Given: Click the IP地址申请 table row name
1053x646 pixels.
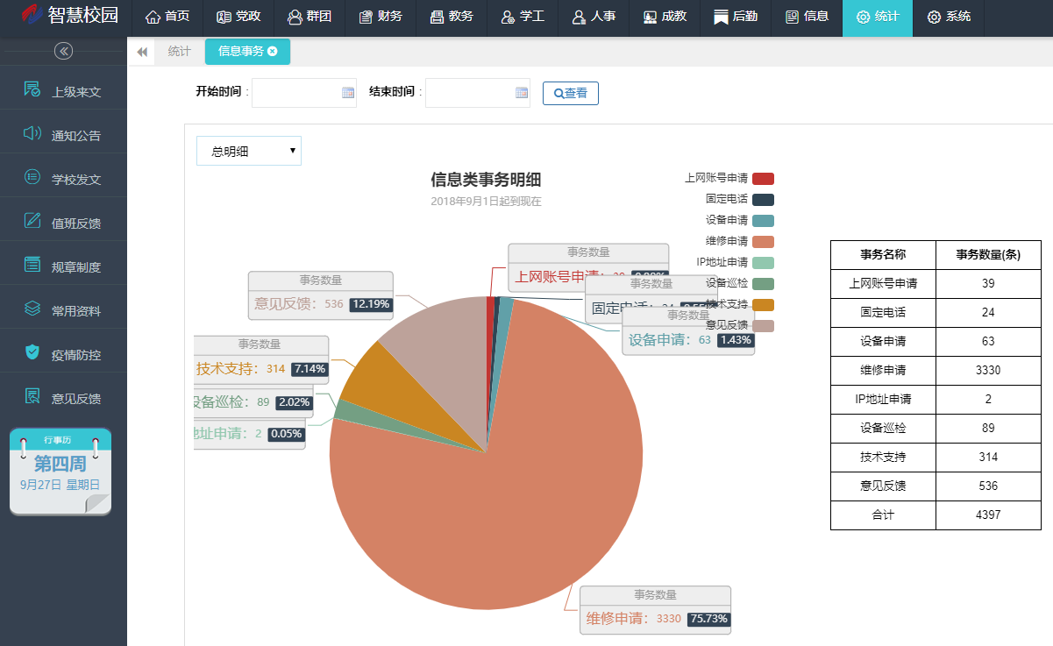Looking at the screenshot, I should pyautogui.click(x=883, y=399).
